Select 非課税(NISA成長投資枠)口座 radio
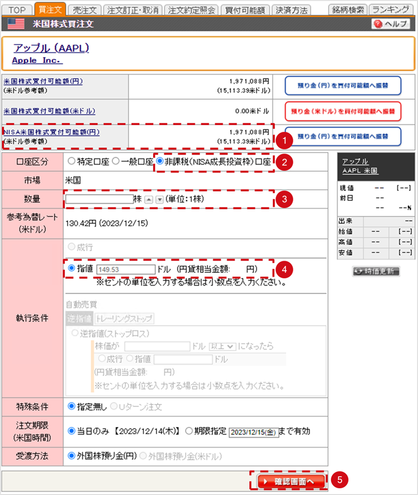Screen dimensions: 418x495 point(160,161)
